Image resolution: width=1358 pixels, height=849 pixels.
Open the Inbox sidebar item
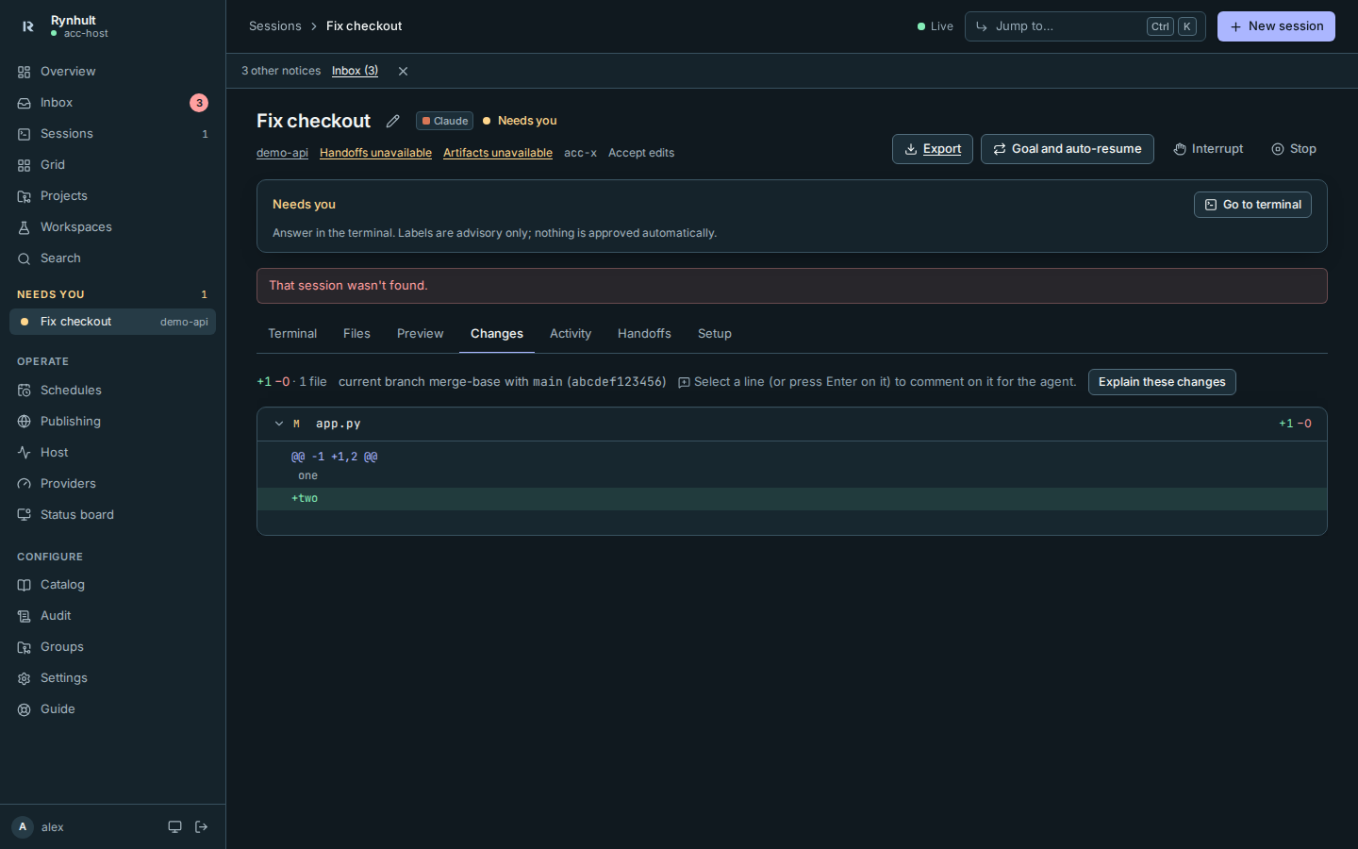tap(112, 103)
